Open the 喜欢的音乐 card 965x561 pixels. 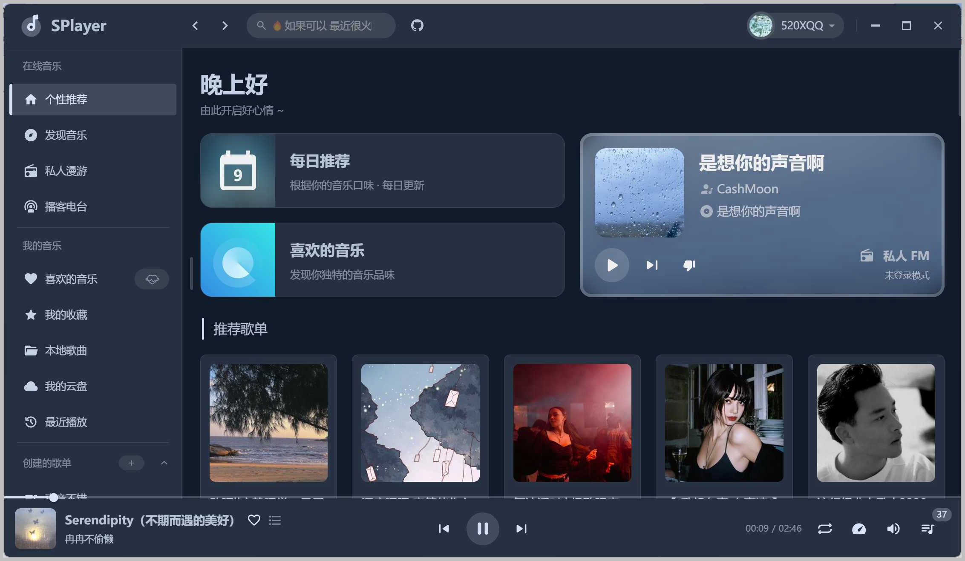click(x=382, y=260)
